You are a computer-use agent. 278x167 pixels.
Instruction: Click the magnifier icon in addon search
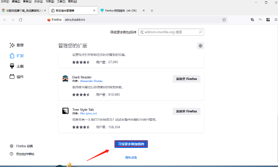(x=200, y=32)
